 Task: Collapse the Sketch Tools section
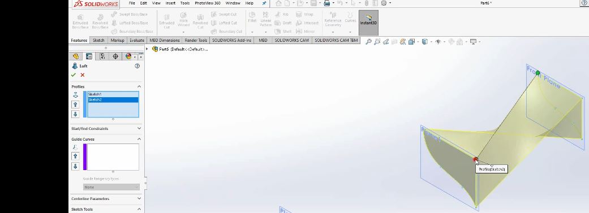point(139,209)
